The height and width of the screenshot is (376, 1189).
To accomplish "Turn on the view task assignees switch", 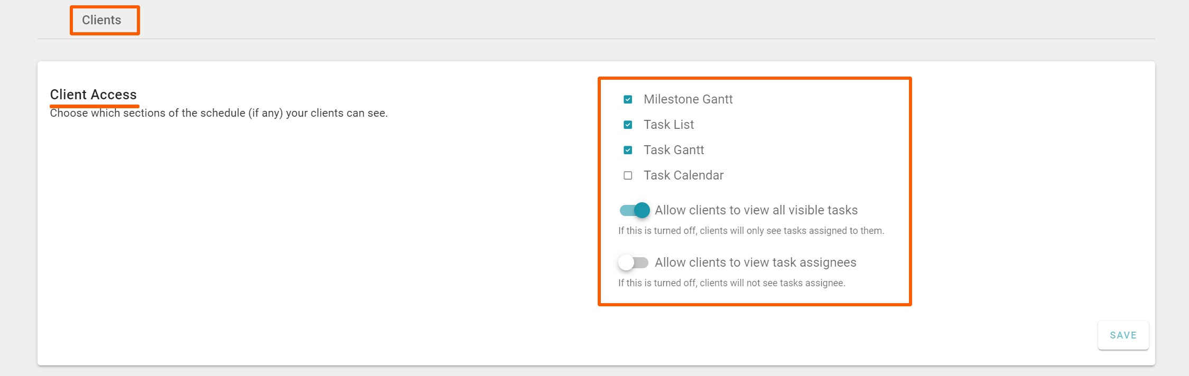I will pos(634,262).
